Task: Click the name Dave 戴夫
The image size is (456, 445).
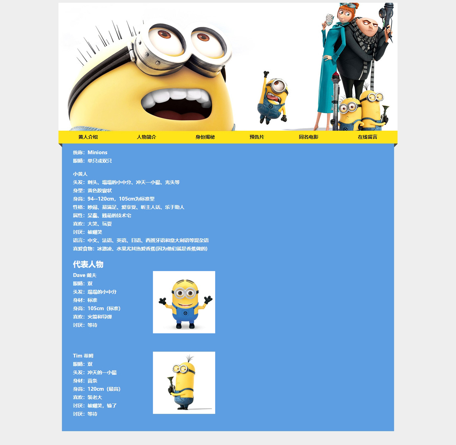Action: pos(85,275)
